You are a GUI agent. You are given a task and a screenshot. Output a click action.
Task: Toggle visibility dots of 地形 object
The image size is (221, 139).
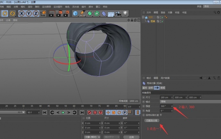[x=160, y=17]
